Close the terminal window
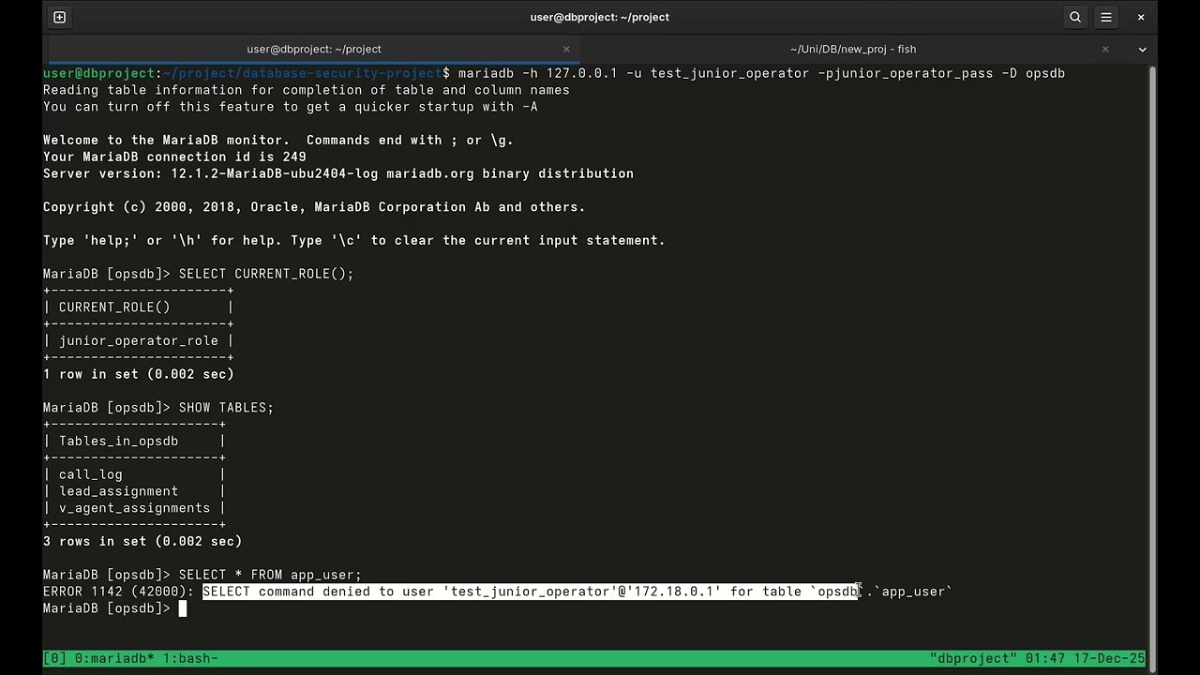This screenshot has height=675, width=1200. [x=1141, y=17]
